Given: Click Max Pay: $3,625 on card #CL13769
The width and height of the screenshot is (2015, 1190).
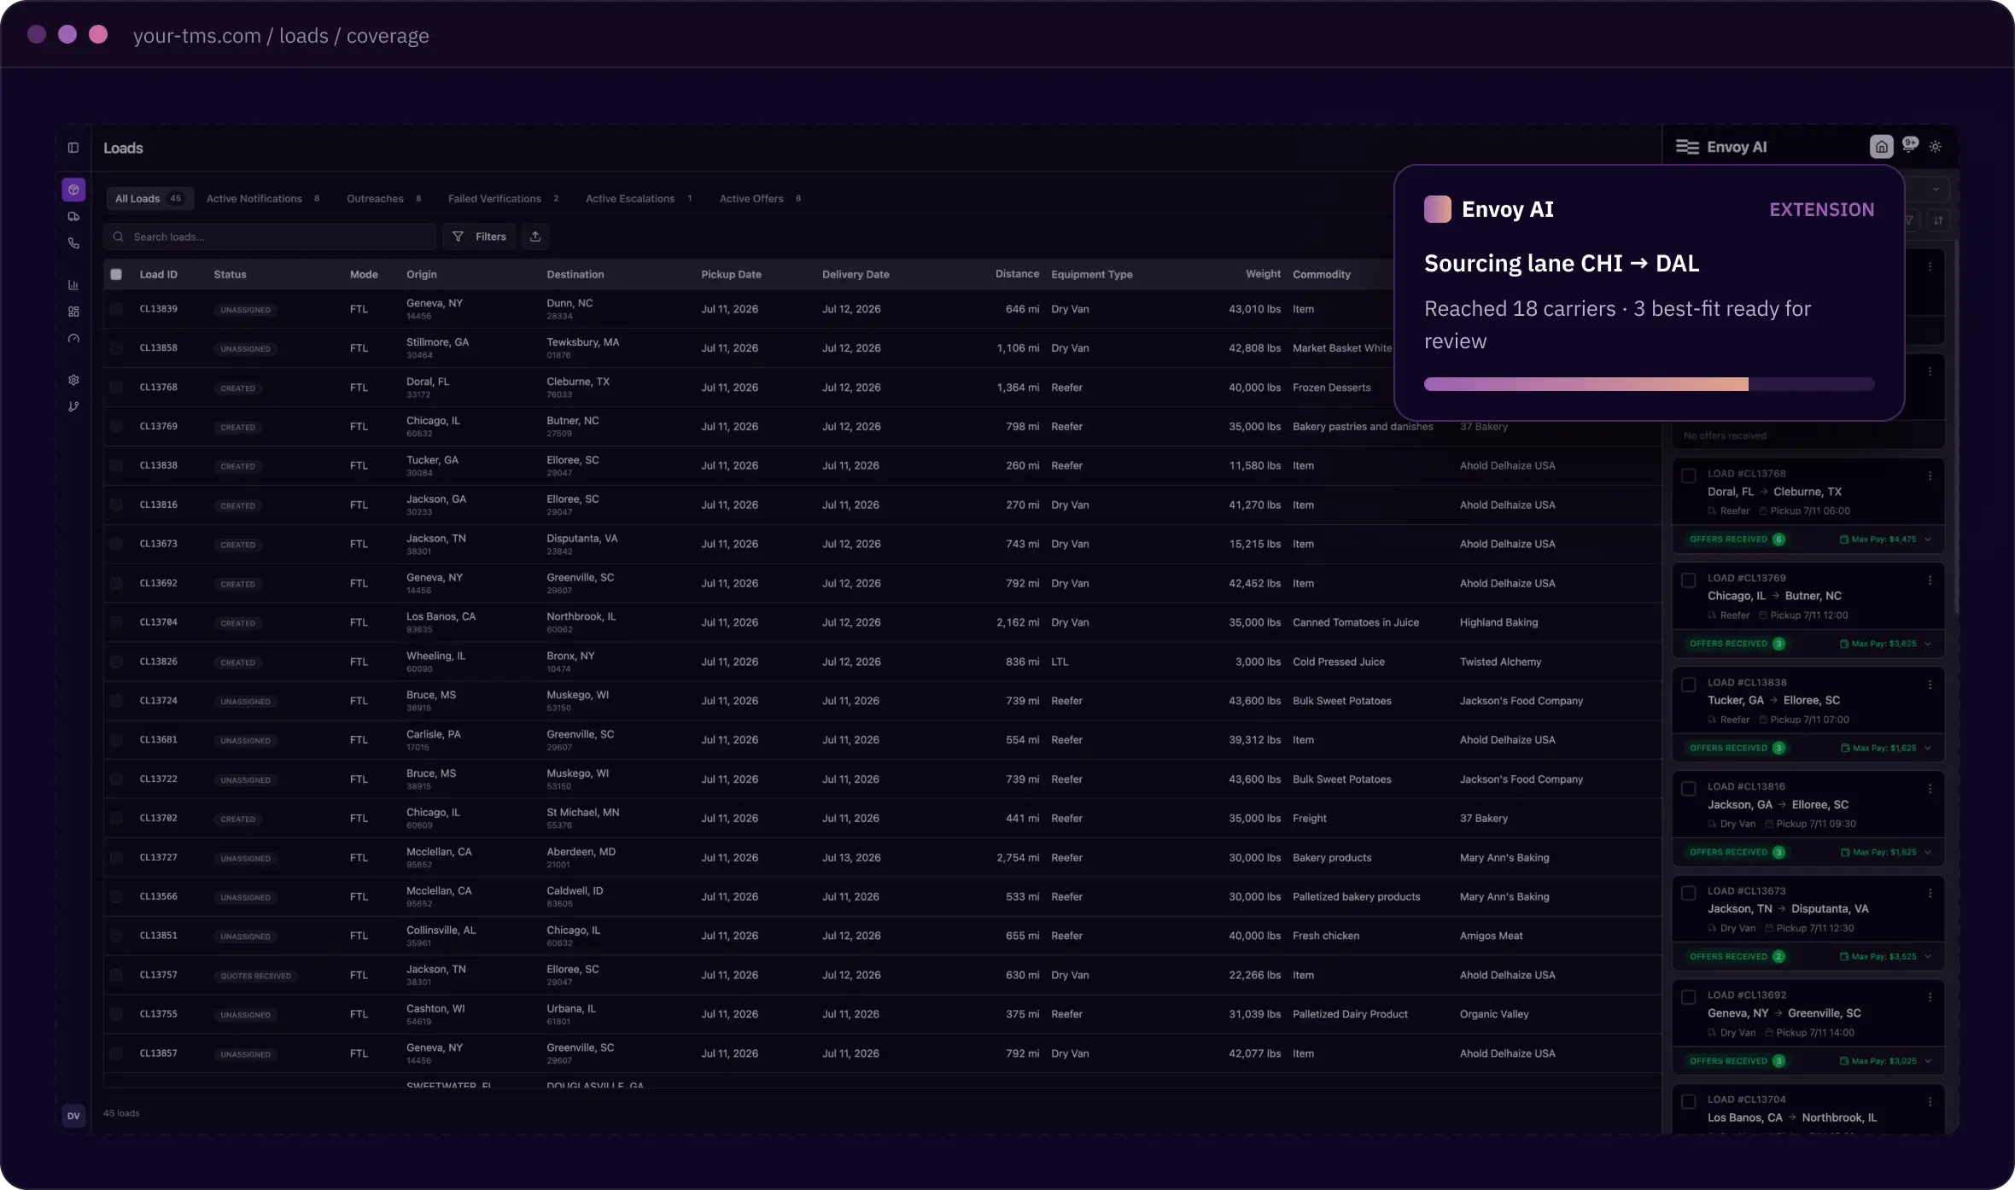Looking at the screenshot, I should (1878, 644).
